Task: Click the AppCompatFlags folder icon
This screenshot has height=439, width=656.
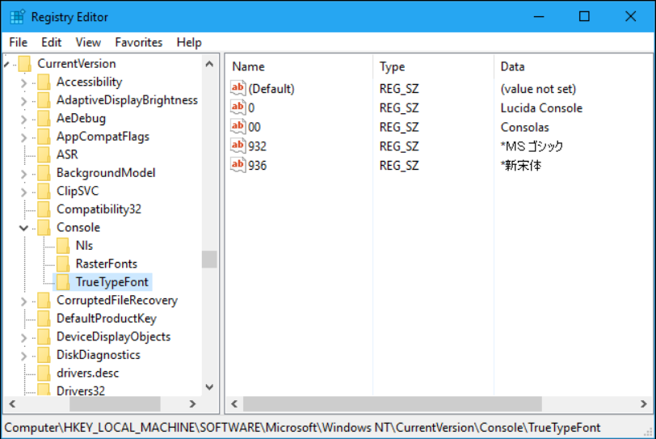Action: pos(44,137)
